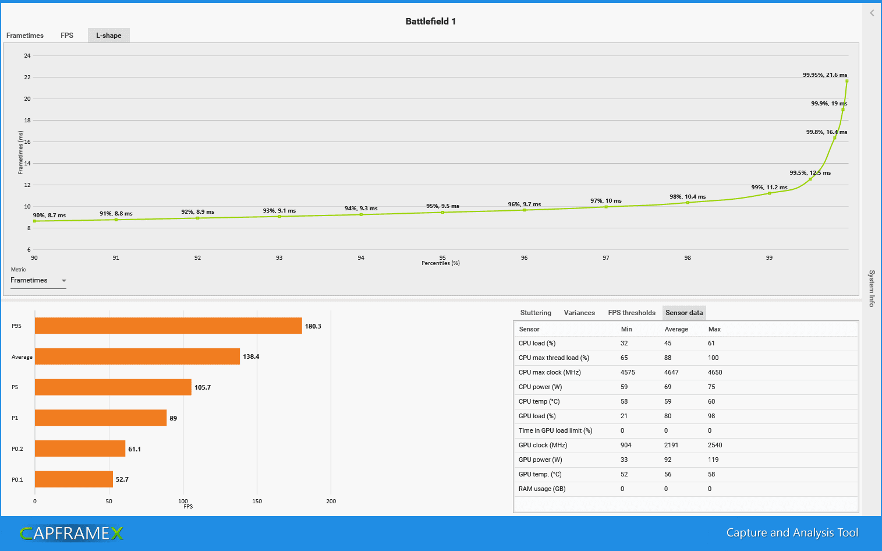Click the 99.95%, 21.6 ms data point
The width and height of the screenshot is (882, 551).
click(x=846, y=81)
